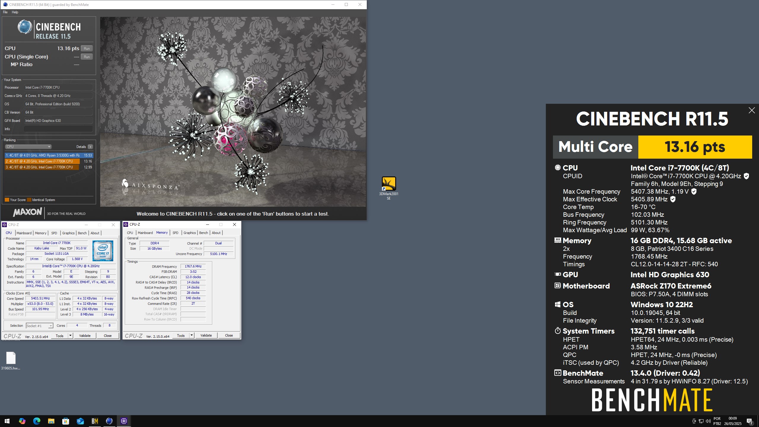Open Microsoft Edge from the taskbar
759x427 pixels.
point(36,421)
